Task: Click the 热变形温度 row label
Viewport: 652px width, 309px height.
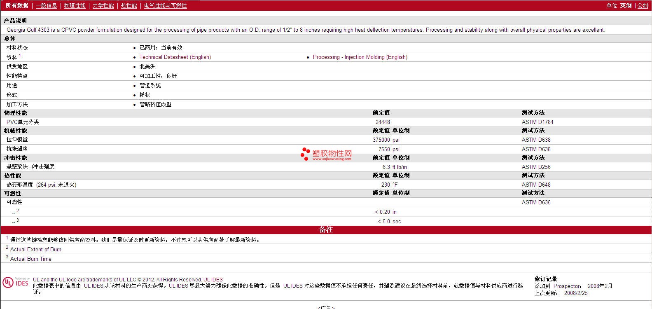Action: tap(41, 185)
